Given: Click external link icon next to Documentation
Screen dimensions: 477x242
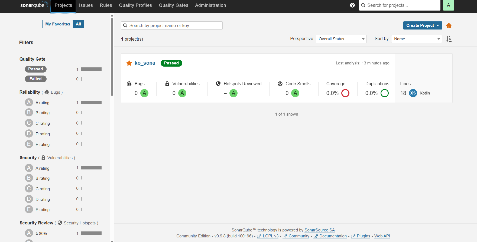Looking at the screenshot, I should pos(316,236).
